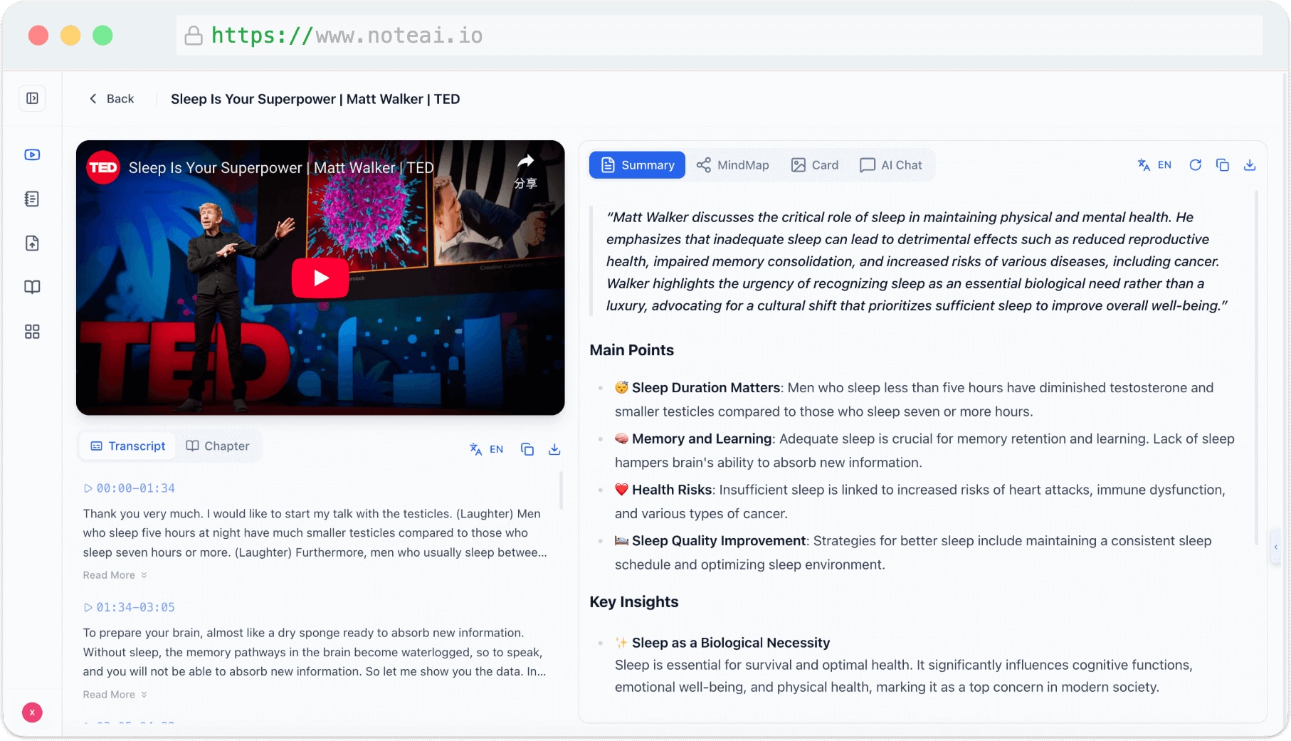Open the video notes section in the sidebar

[32, 154]
